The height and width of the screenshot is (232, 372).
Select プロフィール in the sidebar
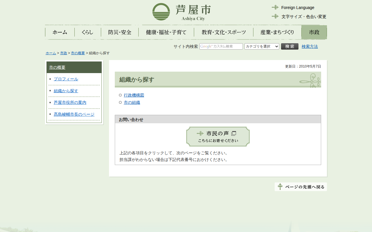click(66, 79)
